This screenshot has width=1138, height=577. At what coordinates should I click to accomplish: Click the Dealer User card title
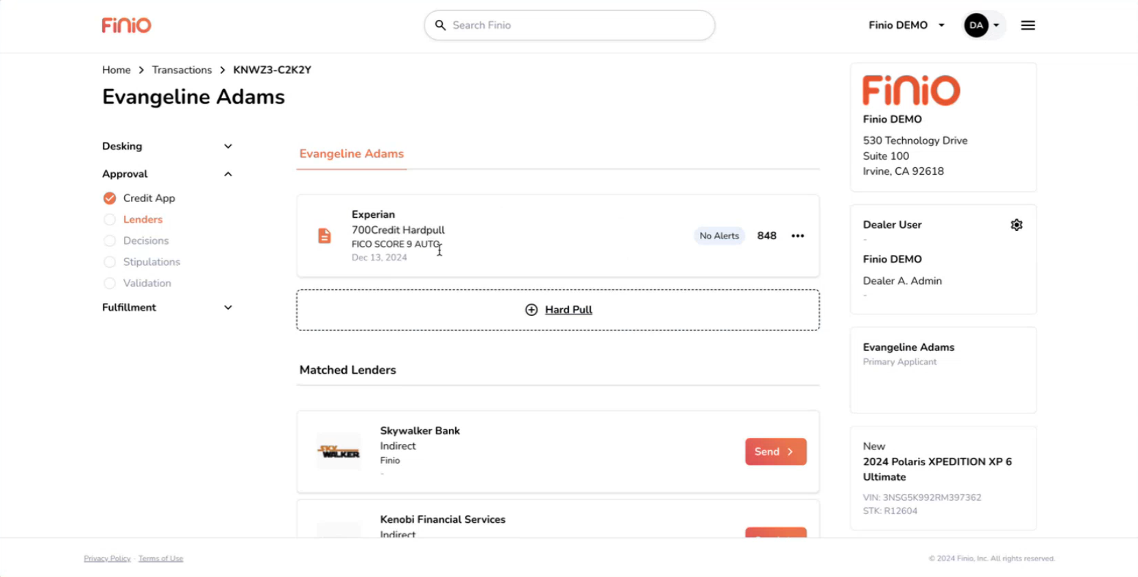tap(892, 225)
